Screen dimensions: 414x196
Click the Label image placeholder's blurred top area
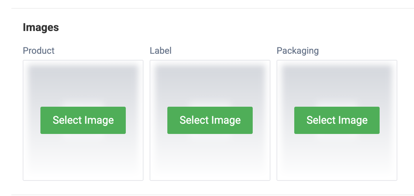[x=210, y=82]
